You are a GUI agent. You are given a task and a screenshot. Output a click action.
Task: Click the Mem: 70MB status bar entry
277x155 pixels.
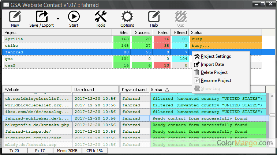point(67,151)
